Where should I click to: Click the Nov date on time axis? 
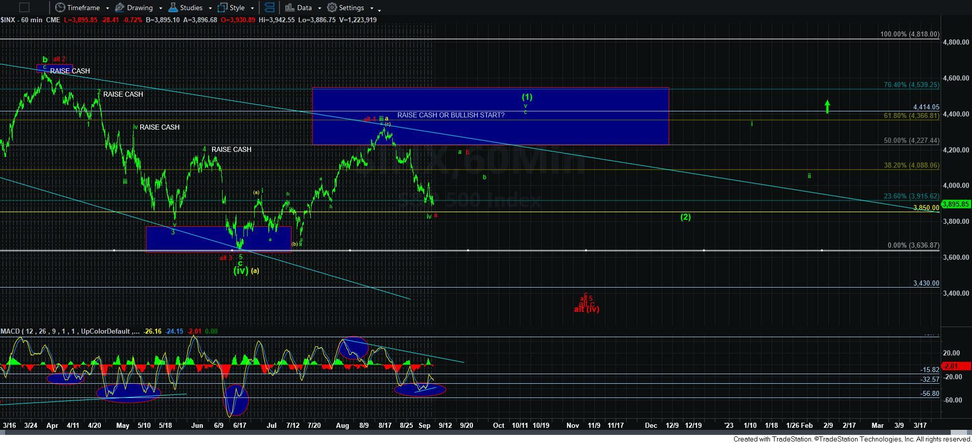(573, 425)
